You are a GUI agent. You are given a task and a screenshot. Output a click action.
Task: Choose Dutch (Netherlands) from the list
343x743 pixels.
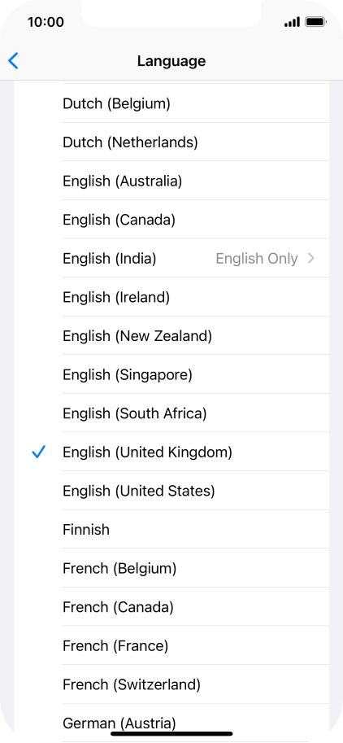[171, 142]
